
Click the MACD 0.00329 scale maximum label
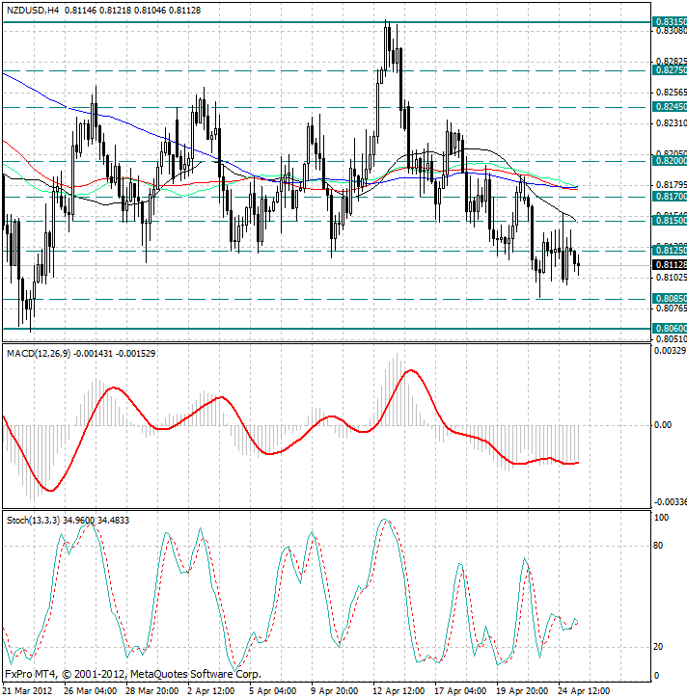(x=668, y=352)
